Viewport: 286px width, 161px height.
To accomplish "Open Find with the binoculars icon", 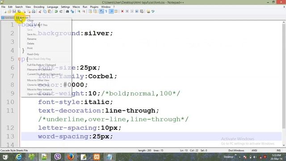I will tap(67, 12).
